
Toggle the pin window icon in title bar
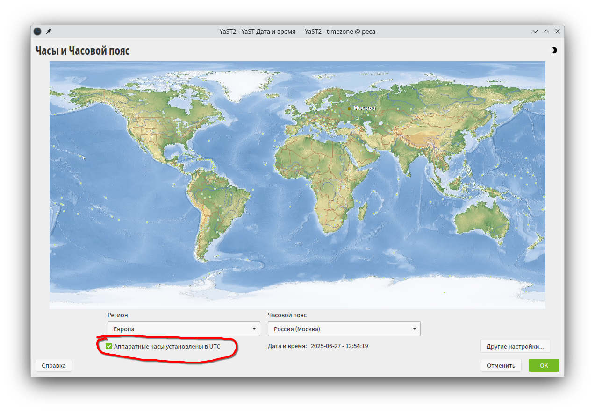(49, 31)
